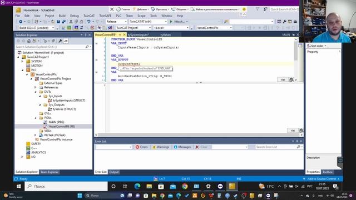
Task: Open the TwinCAT menu
Action: [x=89, y=16]
